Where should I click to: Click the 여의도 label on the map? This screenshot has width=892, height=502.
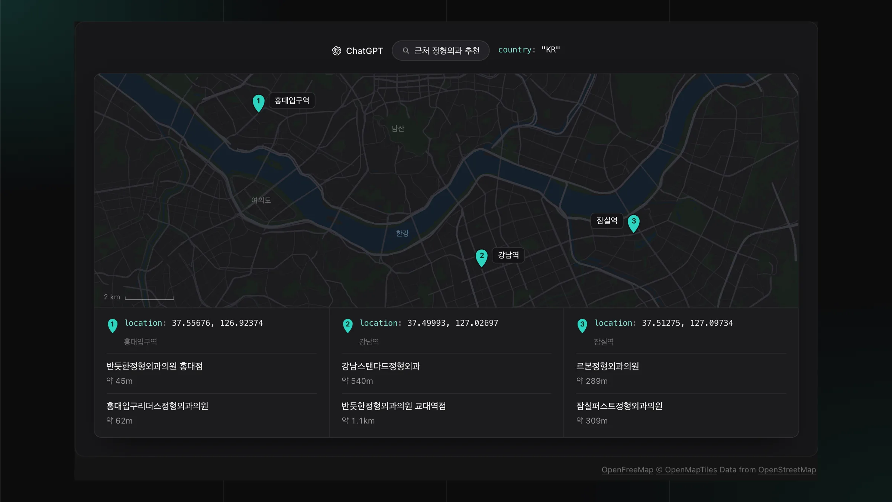[x=261, y=200]
